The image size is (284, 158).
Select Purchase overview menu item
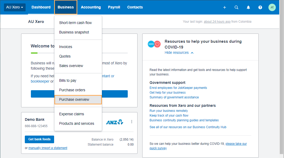[78, 99]
